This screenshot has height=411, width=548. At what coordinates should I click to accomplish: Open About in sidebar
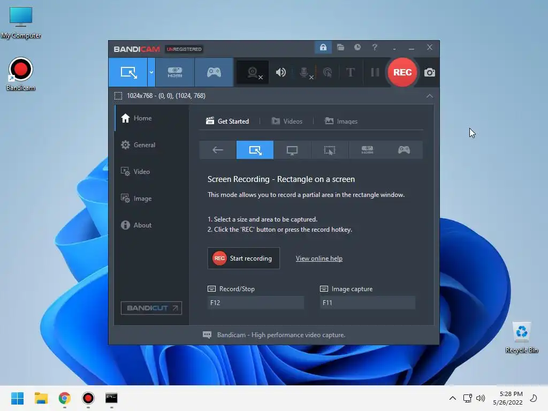pos(151,225)
